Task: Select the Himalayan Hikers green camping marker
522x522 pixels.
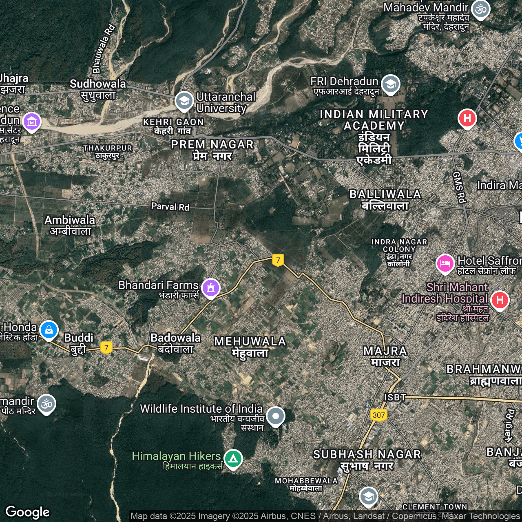Action: (233, 458)
